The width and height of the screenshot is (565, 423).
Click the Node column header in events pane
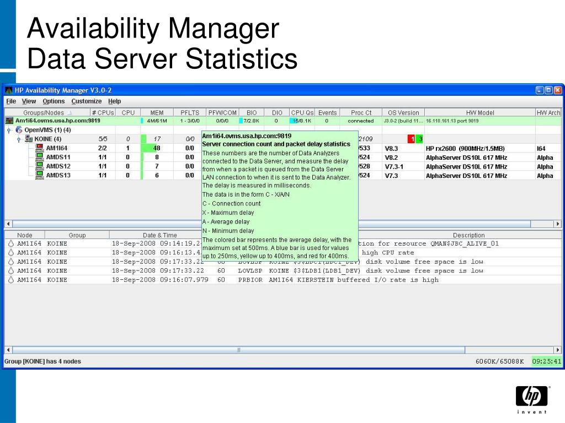tap(24, 235)
